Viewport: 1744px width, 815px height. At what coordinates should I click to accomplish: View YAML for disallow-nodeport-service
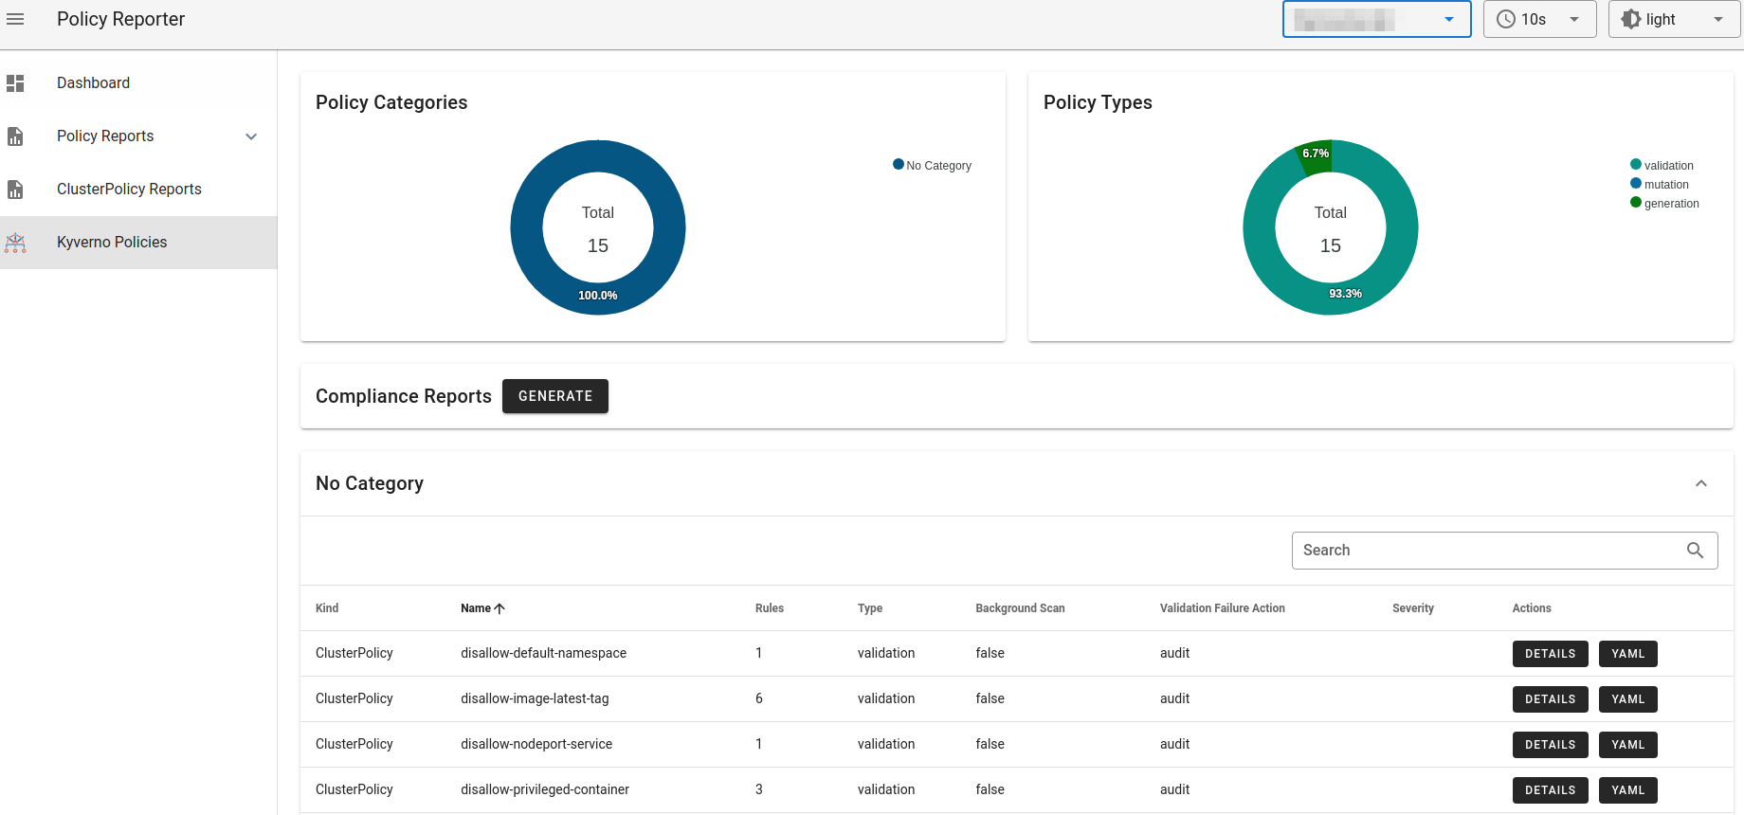point(1627,745)
